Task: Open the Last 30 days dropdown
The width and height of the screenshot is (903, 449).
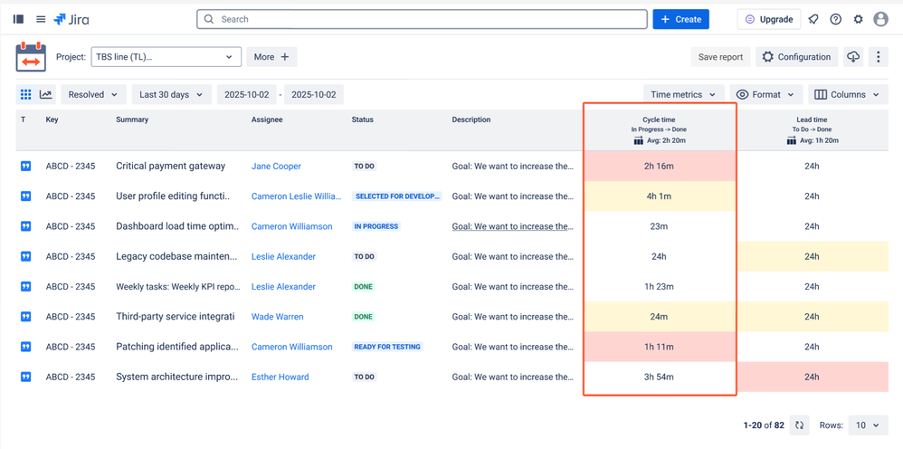Action: (x=171, y=94)
